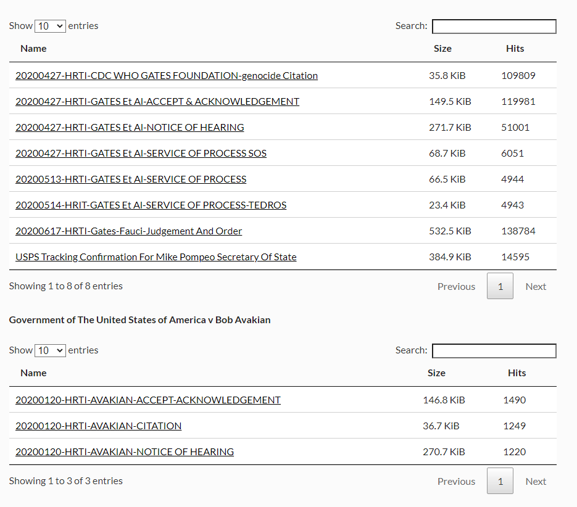577x507 pixels.
Task: Click the 'Government of The United States of America v Bob Avakian' heading
Action: [x=140, y=320]
